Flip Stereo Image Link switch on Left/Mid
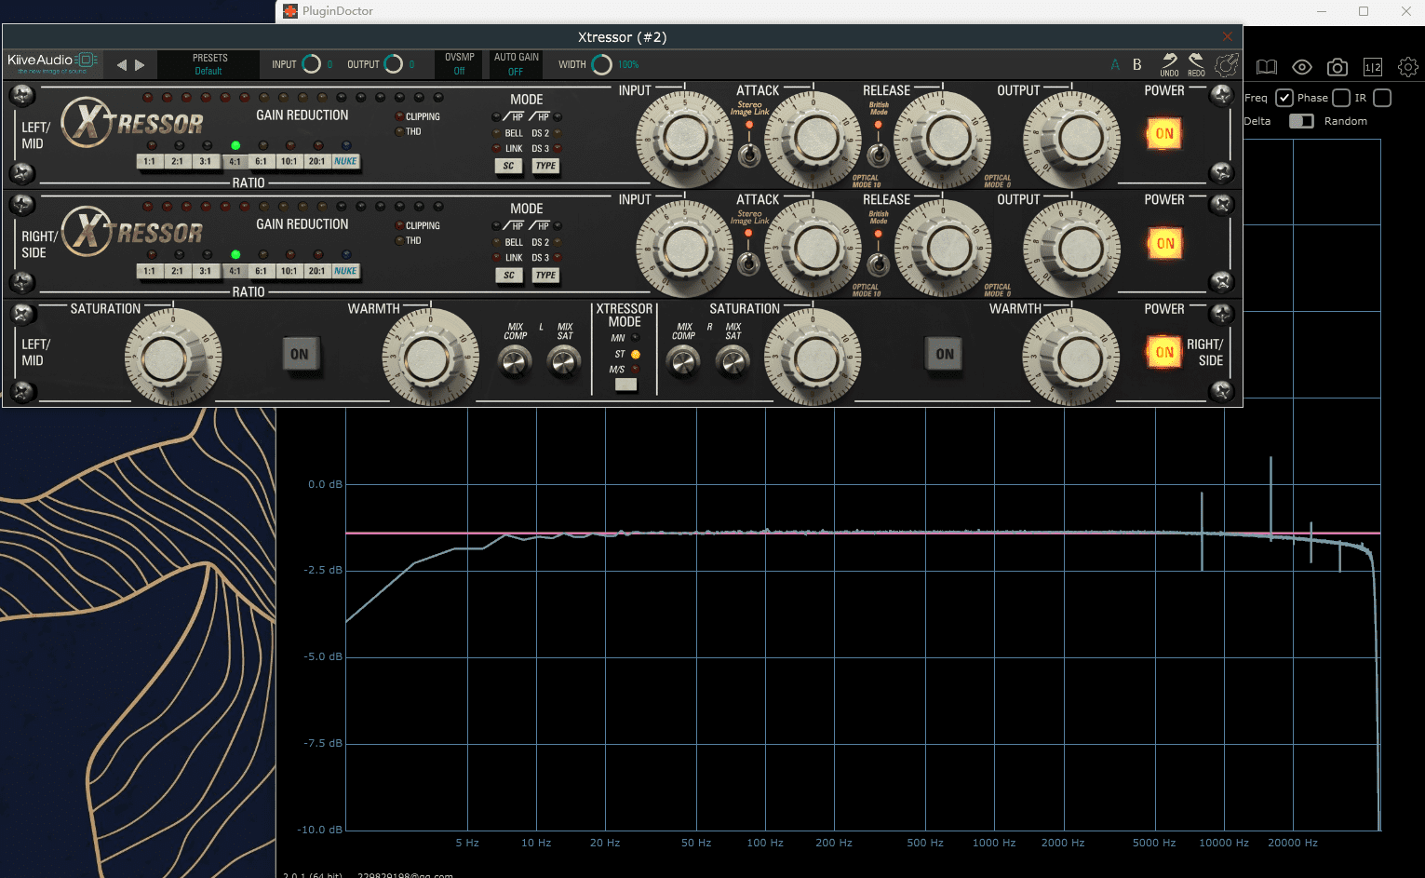Image resolution: width=1425 pixels, height=878 pixels. coord(749,155)
